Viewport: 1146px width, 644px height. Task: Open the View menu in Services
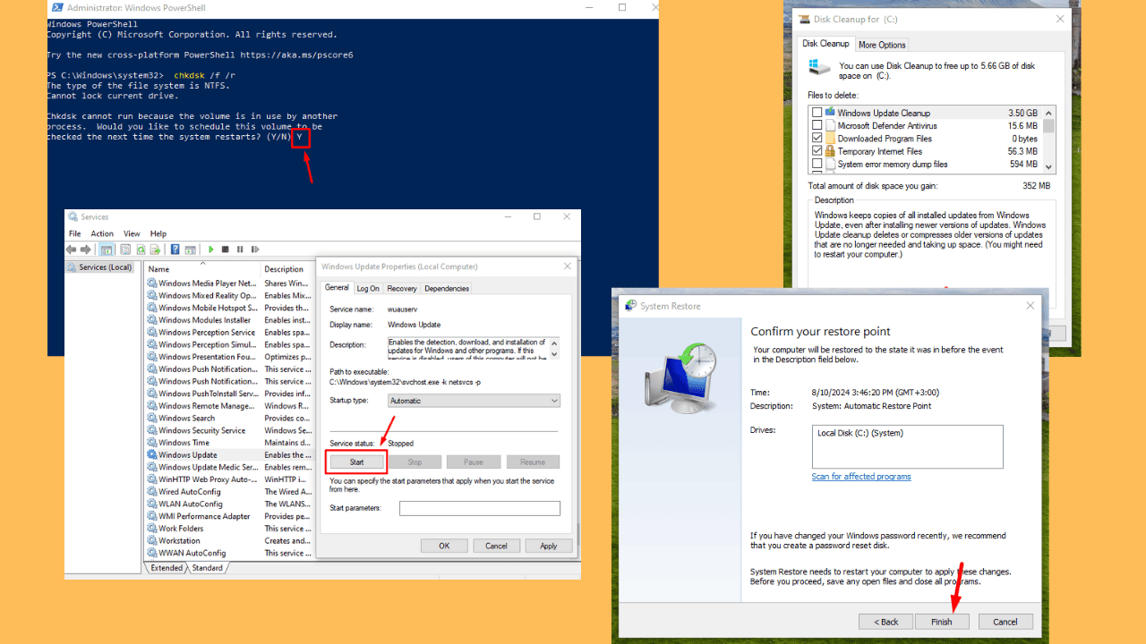(132, 233)
